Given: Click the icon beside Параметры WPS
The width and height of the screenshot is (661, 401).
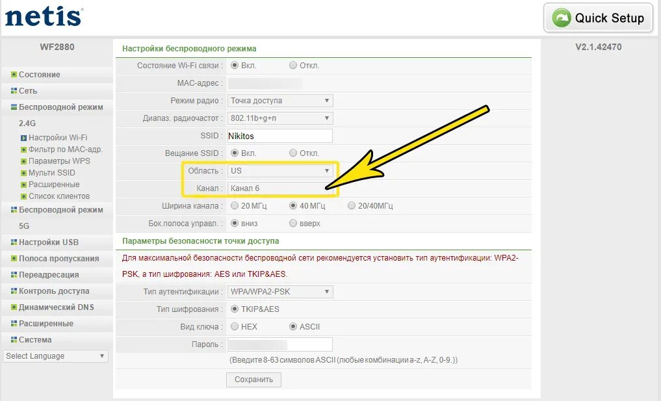Looking at the screenshot, I should pos(23,161).
